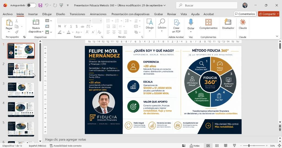Click the Redo icon in title bar

55,6
